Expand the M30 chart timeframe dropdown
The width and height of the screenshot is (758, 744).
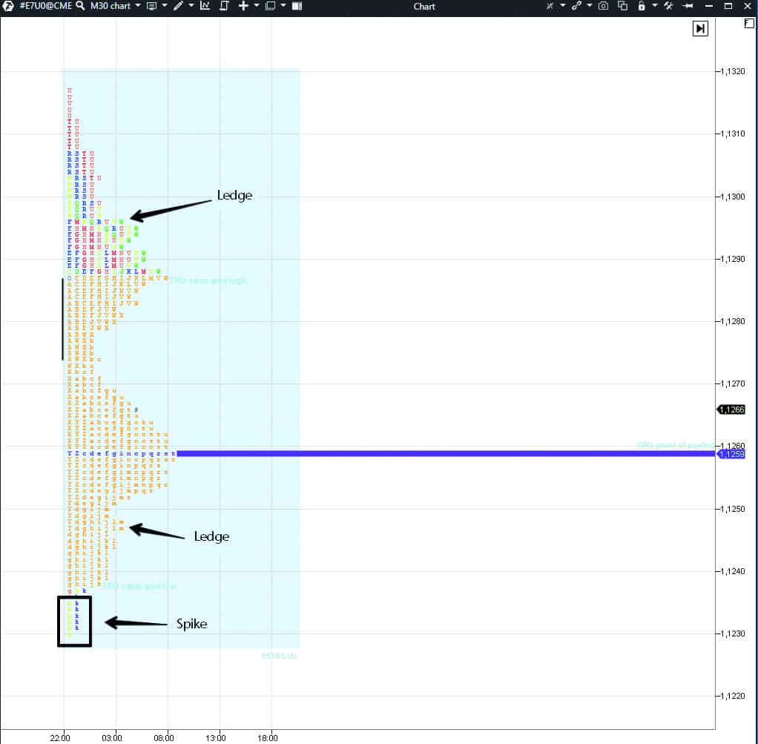click(x=138, y=6)
